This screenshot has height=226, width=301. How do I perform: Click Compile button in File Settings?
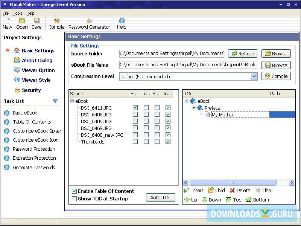(x=276, y=76)
